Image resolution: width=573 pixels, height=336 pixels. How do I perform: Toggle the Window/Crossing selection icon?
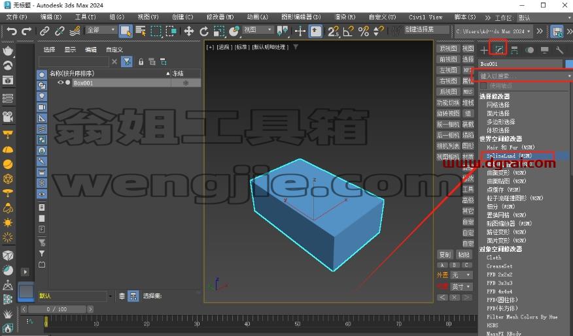pos(171,31)
